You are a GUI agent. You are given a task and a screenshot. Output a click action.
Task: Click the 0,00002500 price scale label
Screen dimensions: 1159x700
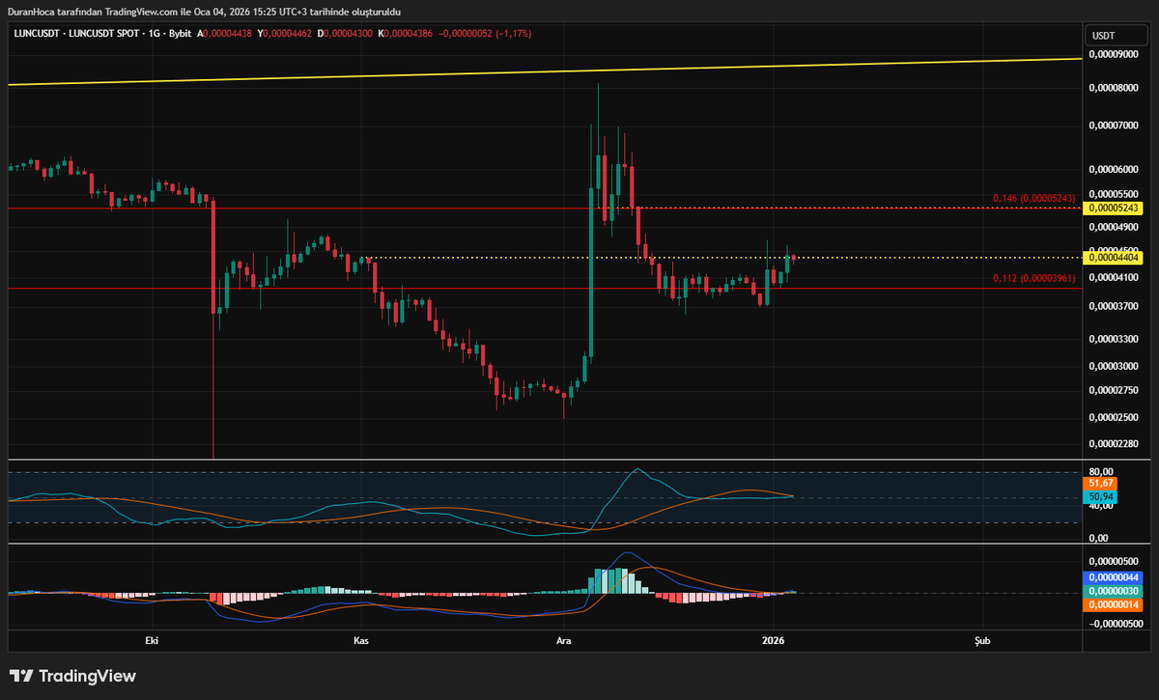tap(1115, 418)
